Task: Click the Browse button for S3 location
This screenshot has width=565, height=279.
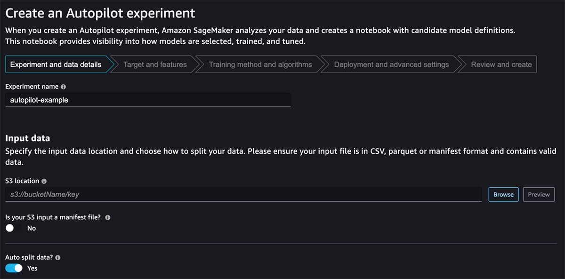Action: pyautogui.click(x=503, y=194)
